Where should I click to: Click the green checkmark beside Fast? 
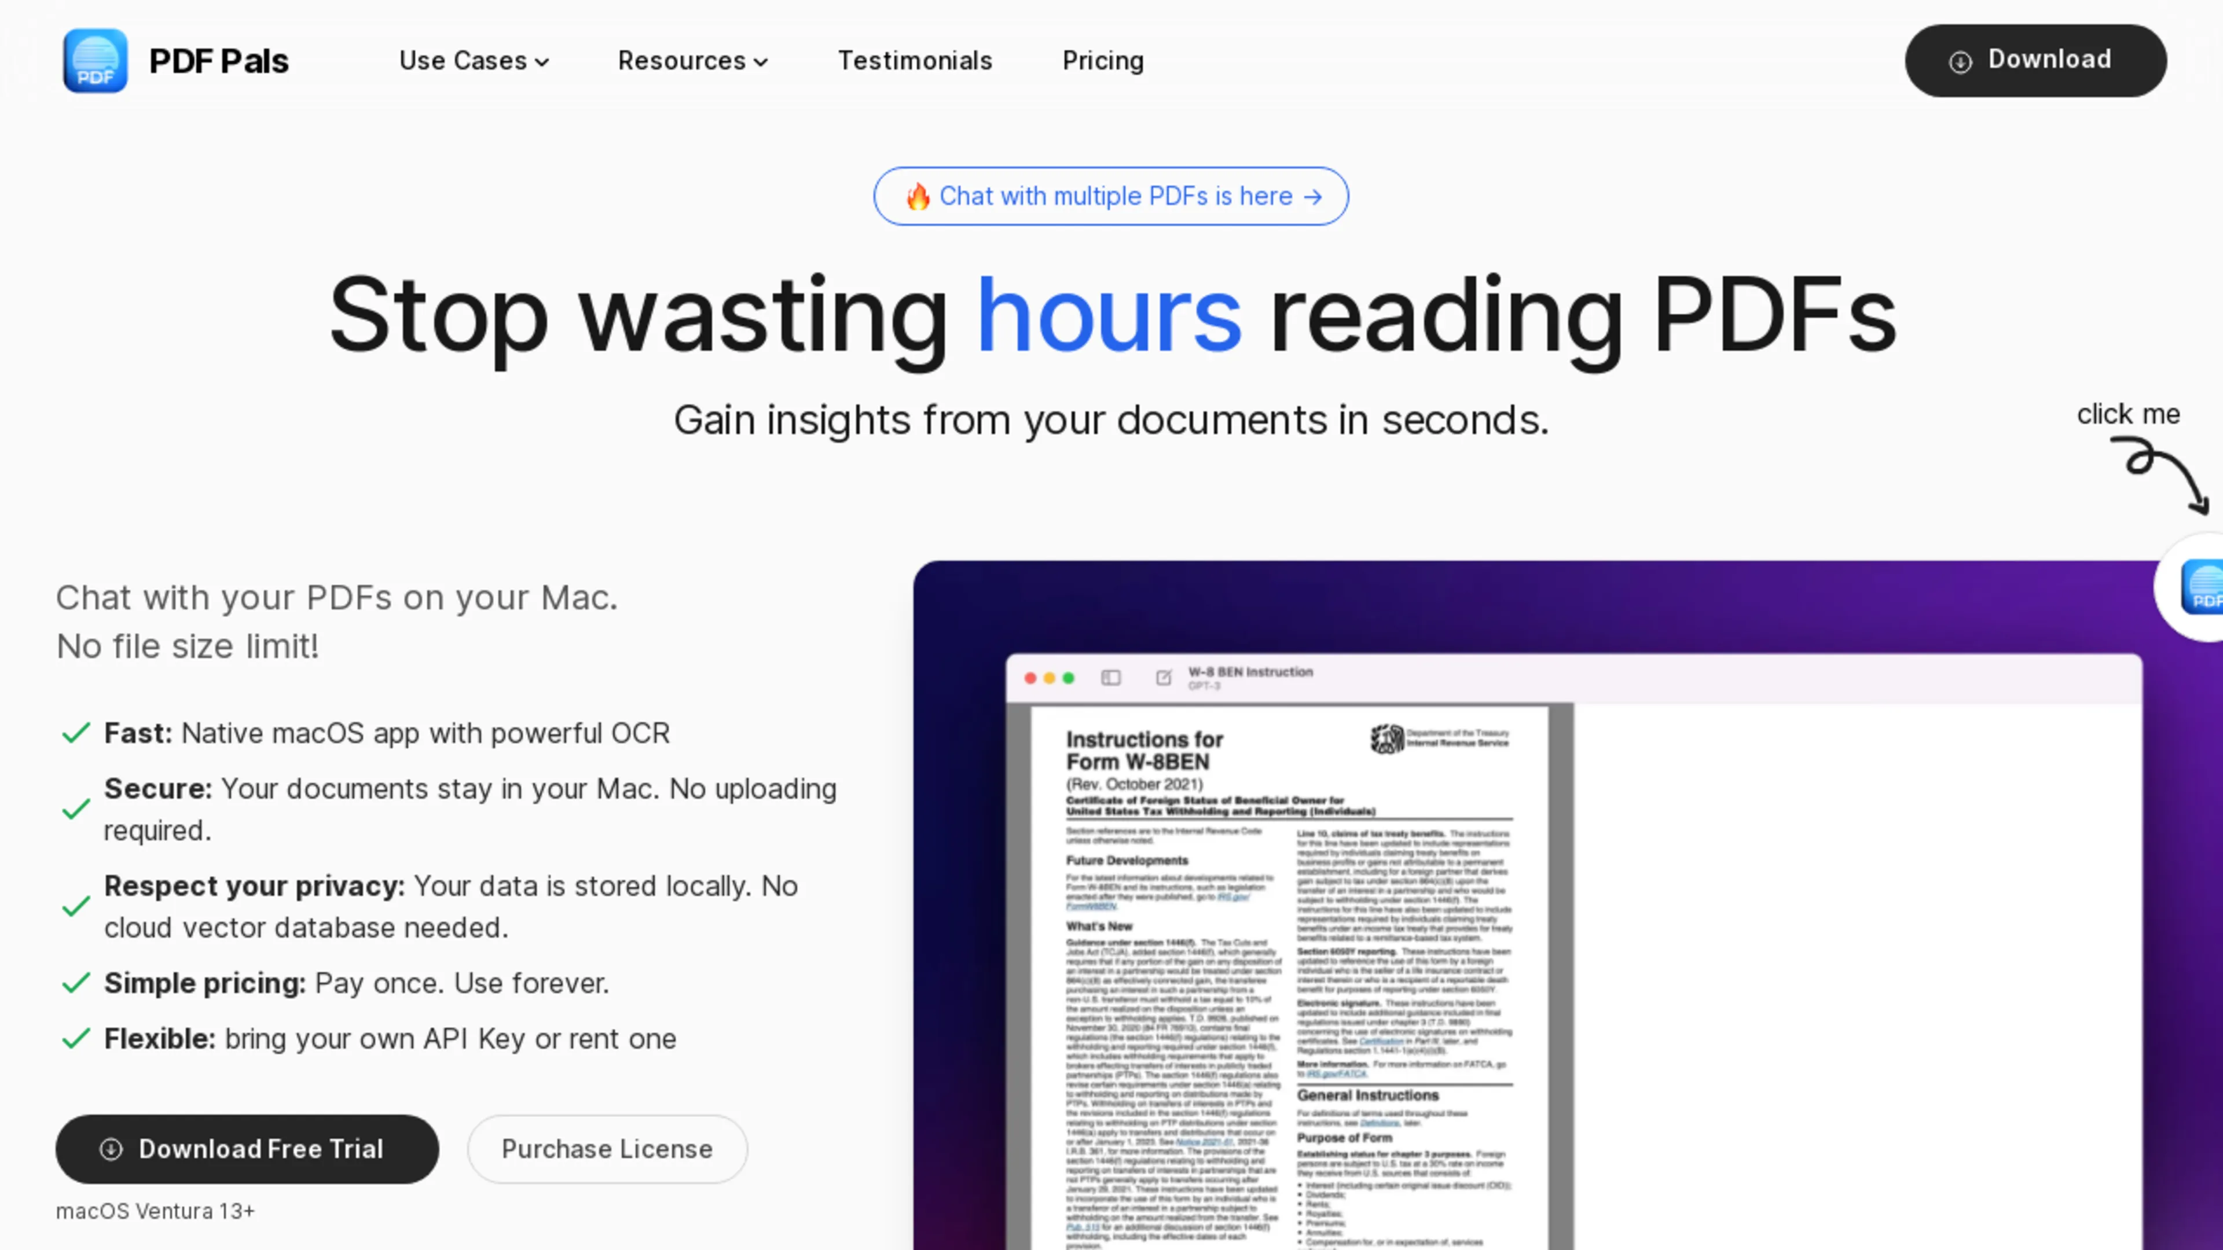click(76, 733)
